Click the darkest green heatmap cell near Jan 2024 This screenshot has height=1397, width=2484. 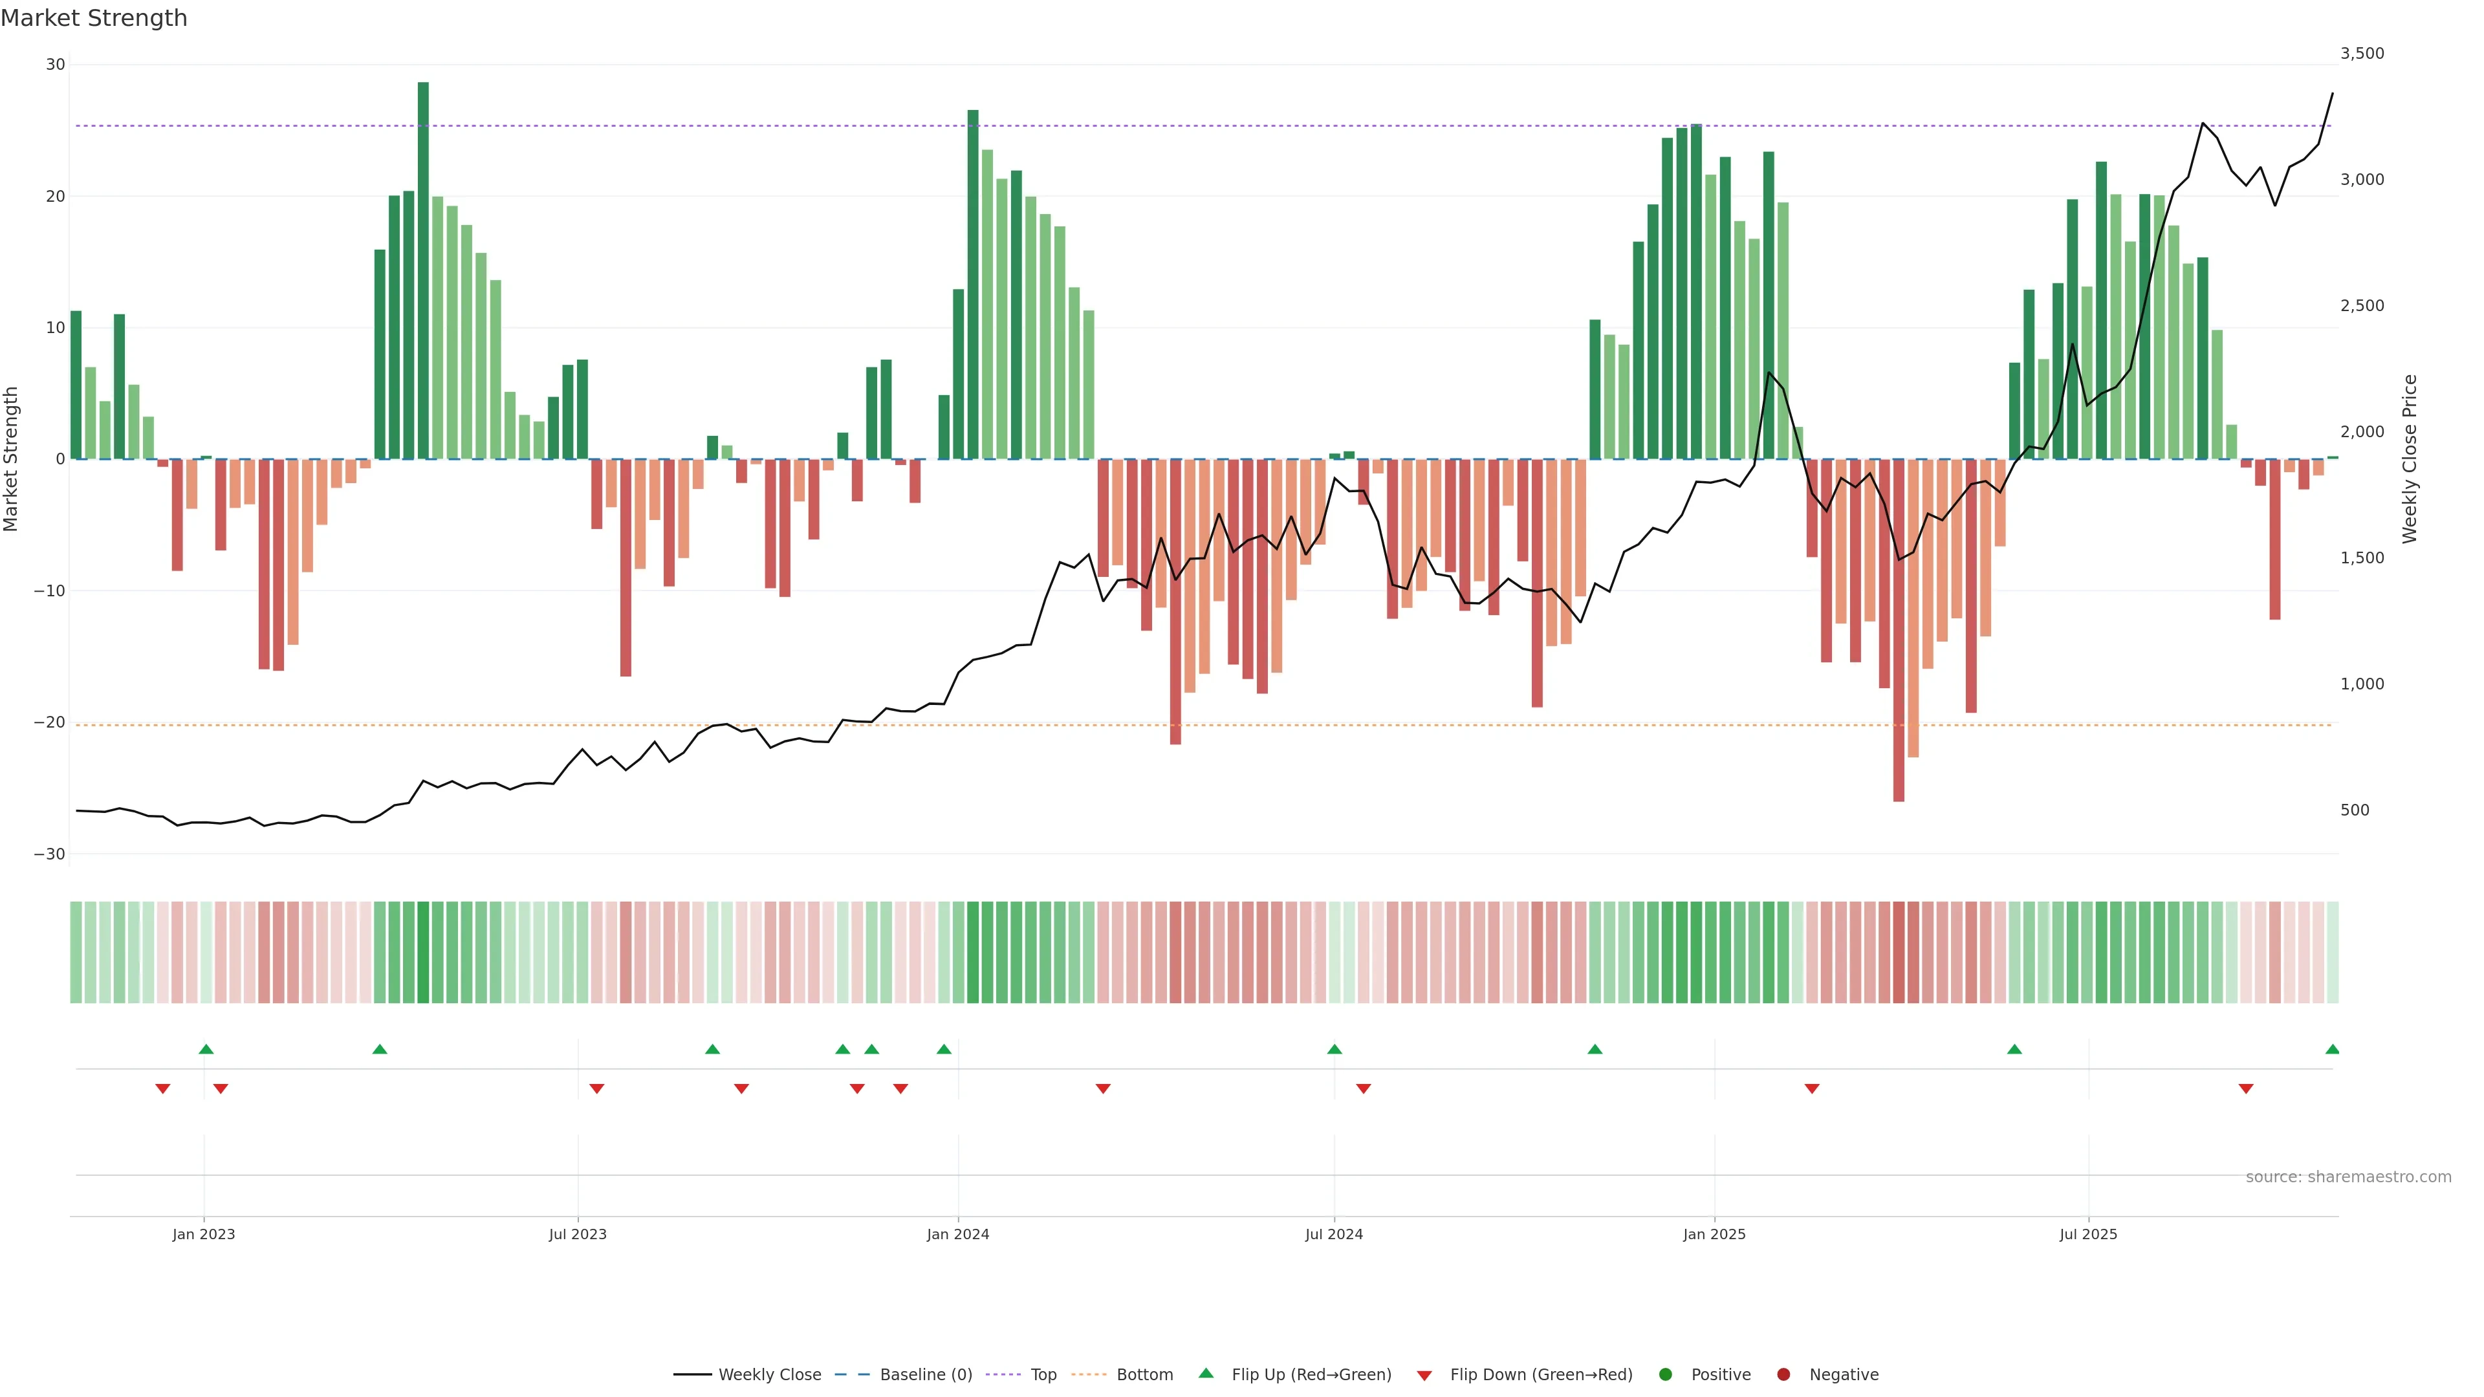(x=973, y=951)
